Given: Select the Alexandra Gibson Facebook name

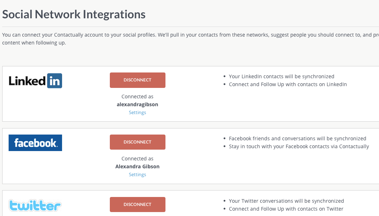Looking at the screenshot, I should 137,166.
